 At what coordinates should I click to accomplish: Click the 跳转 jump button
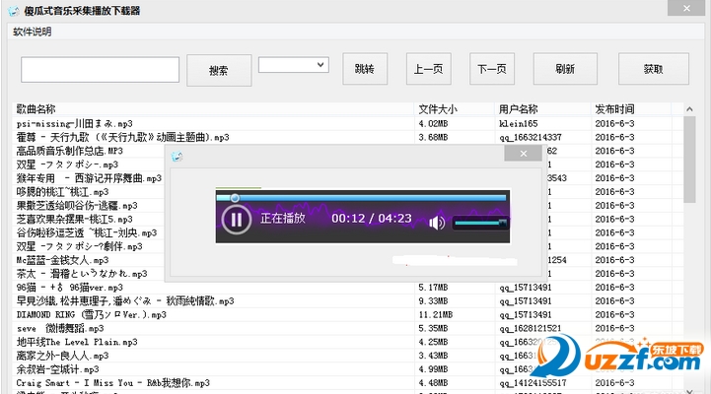click(x=365, y=69)
